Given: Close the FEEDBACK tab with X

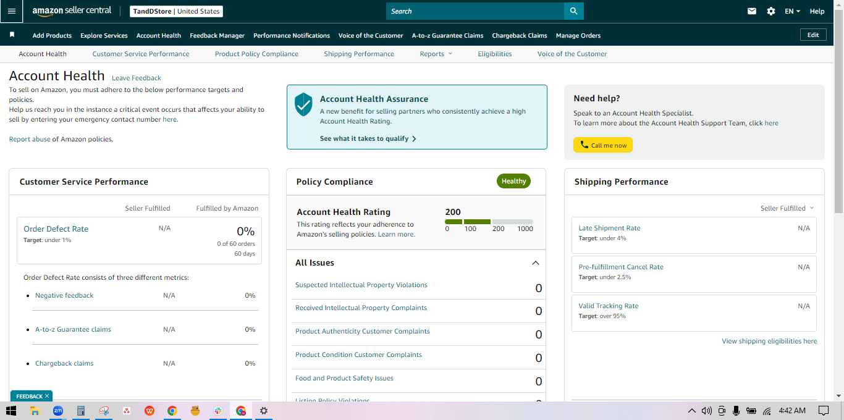Looking at the screenshot, I should [47, 396].
